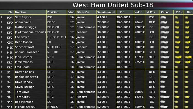Screen dimensions: 193x109
Task: Click Tom Kilbey's current ability stars
Action: [x=165, y=97]
